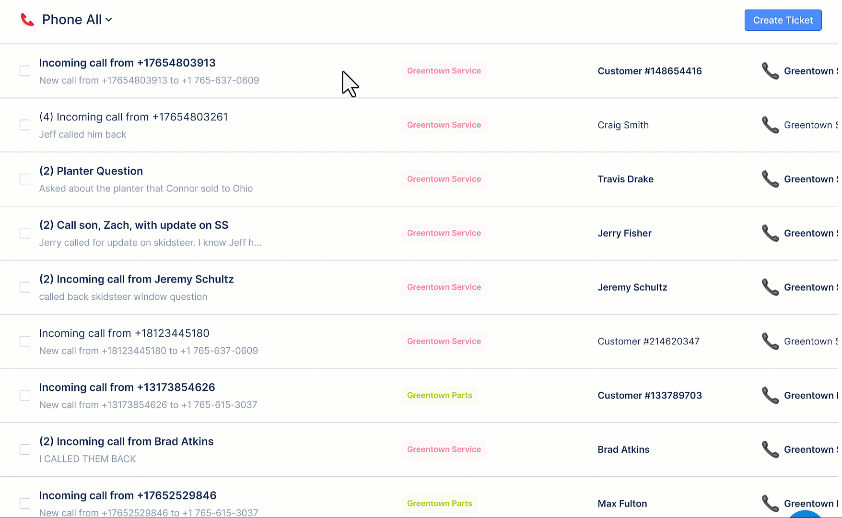This screenshot has height=518, width=842.
Task: Tick checkbox for Brad Atkins call ticket
Action: pyautogui.click(x=25, y=449)
